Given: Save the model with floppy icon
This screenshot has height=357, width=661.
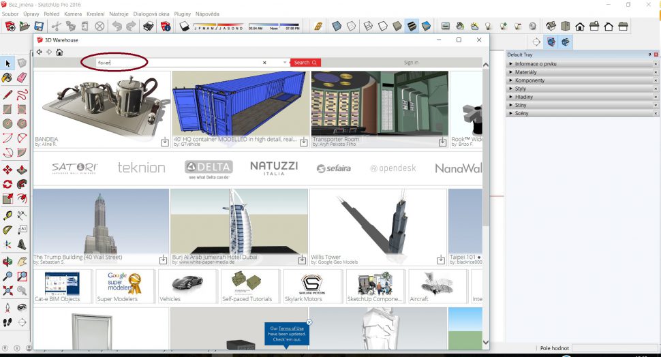Looking at the screenshot, I should click(39, 27).
